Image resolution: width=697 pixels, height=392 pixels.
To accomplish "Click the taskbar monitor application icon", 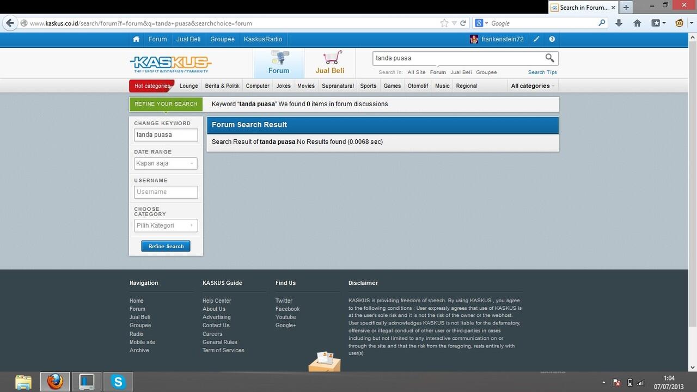I will pos(87,382).
